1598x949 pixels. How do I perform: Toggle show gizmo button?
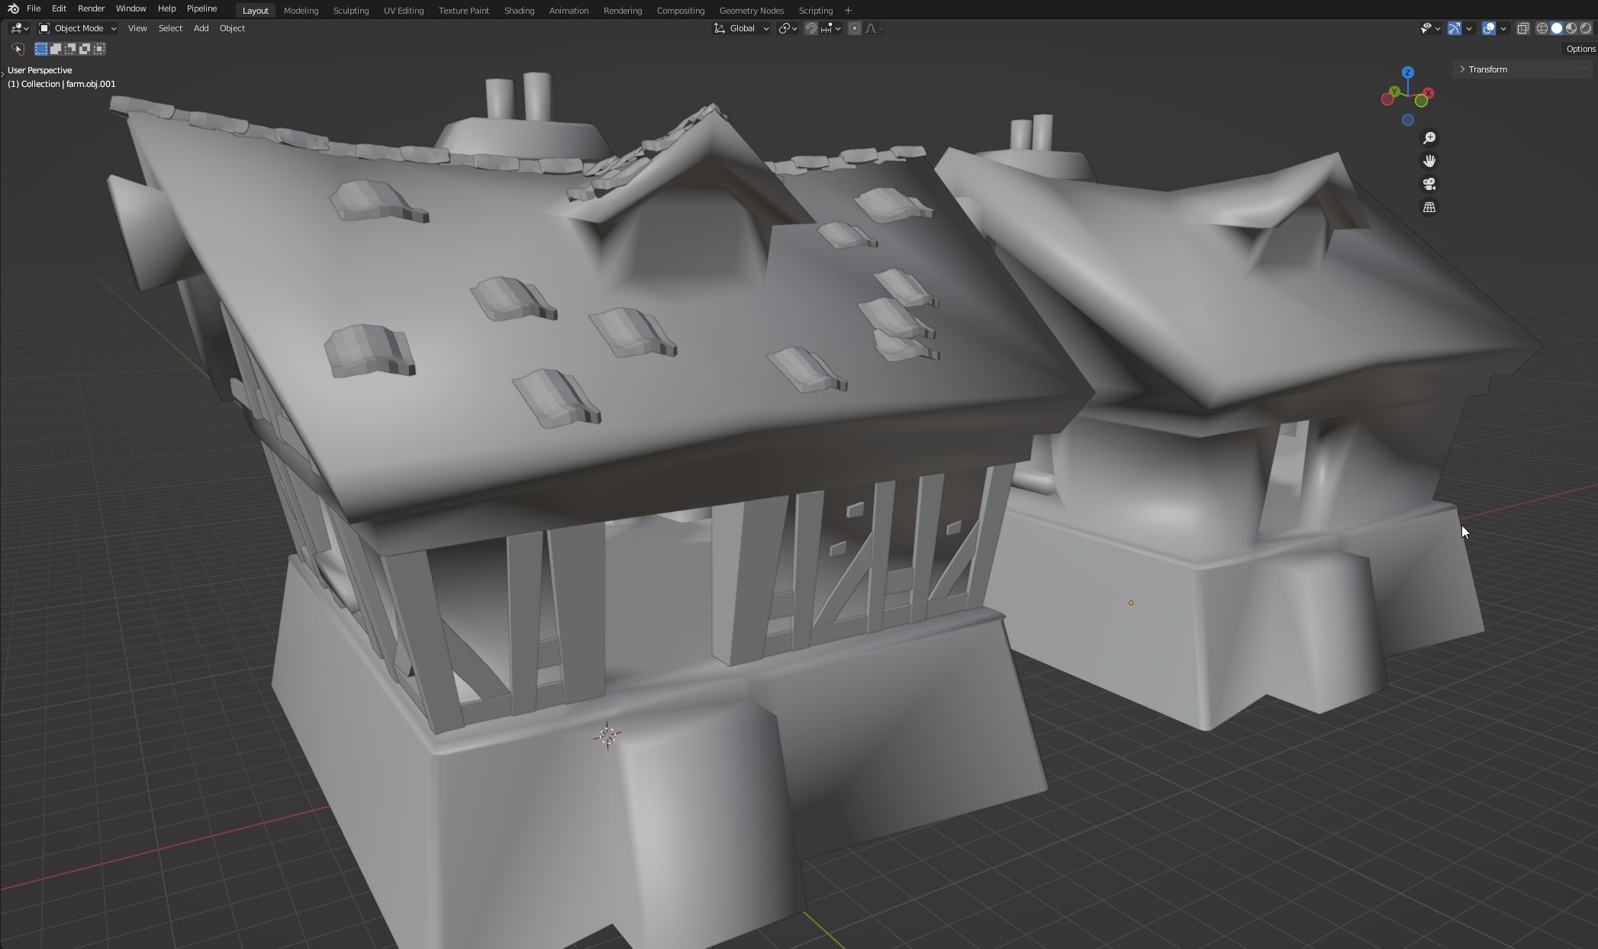pyautogui.click(x=1455, y=28)
